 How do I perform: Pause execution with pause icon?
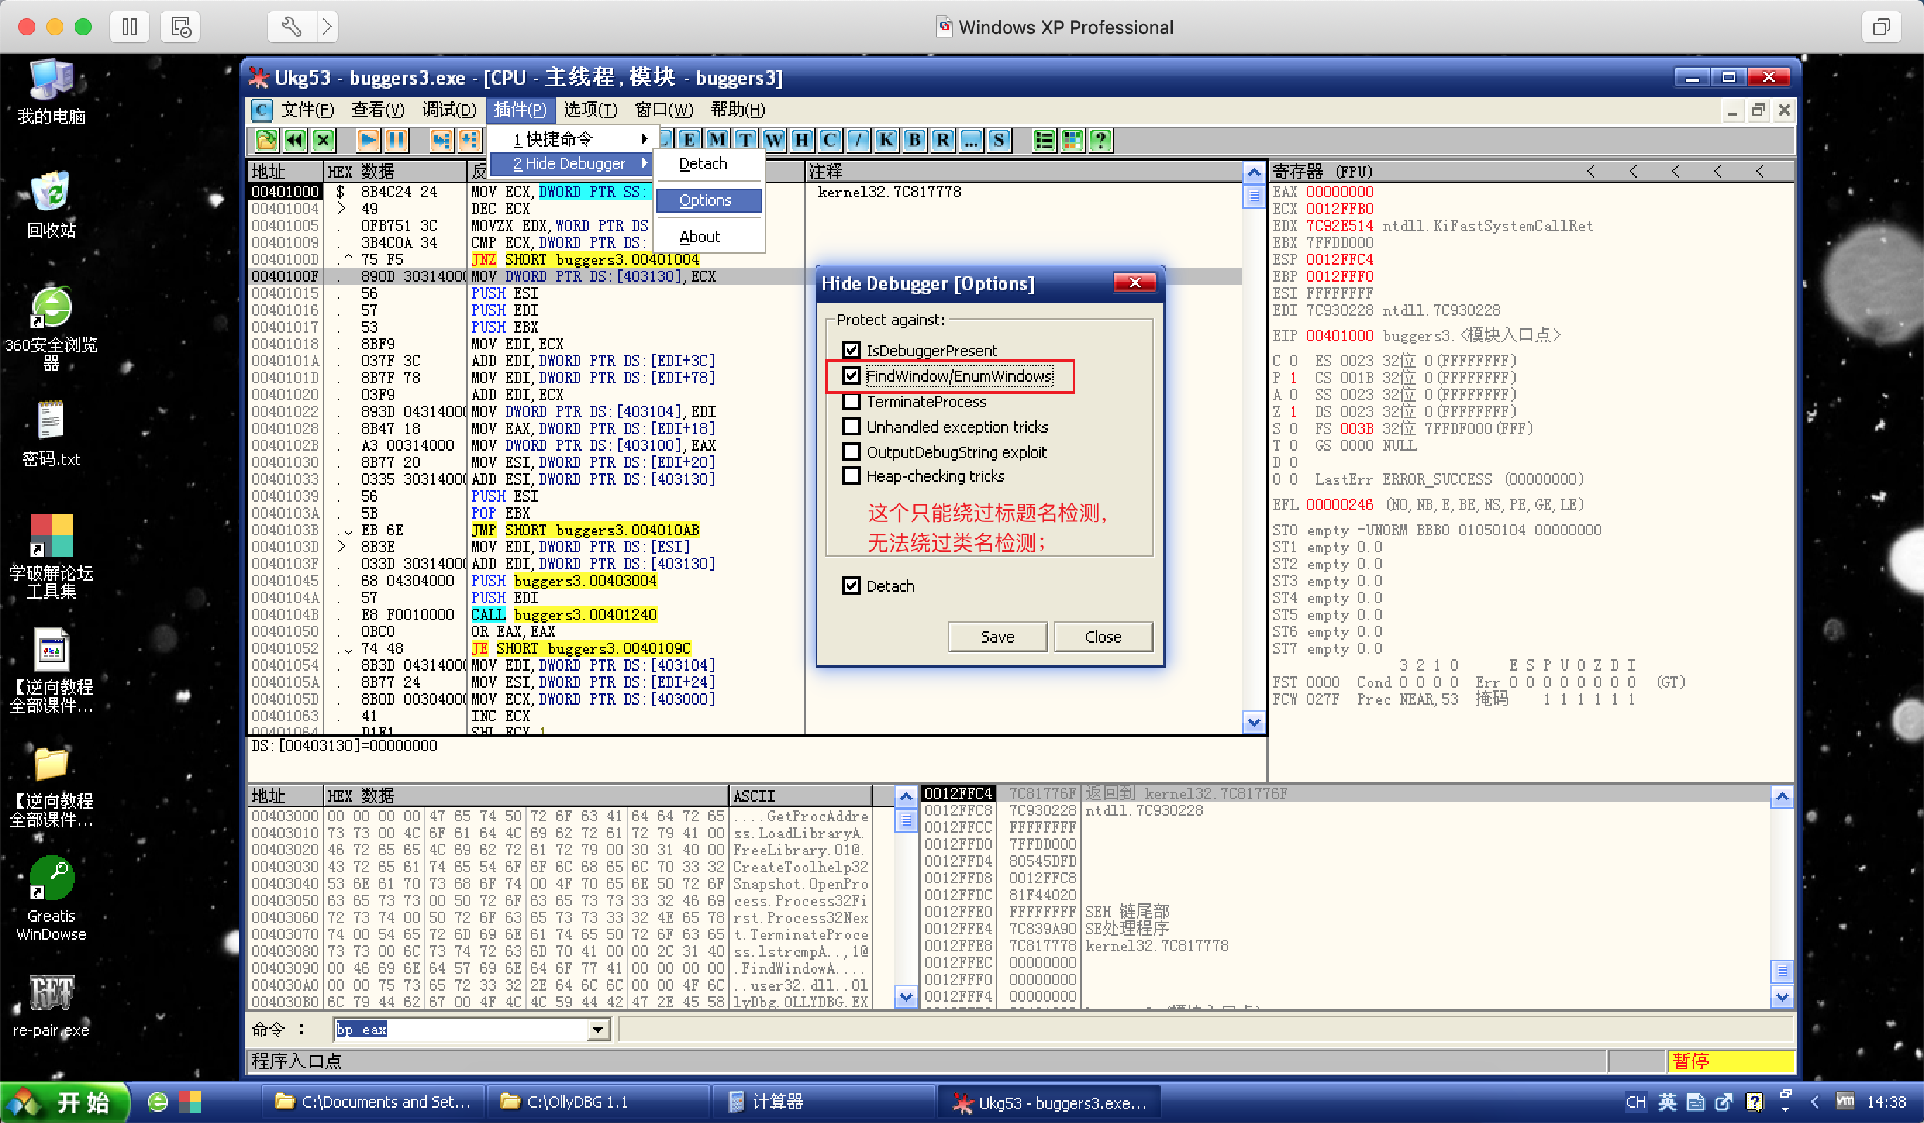(x=396, y=139)
